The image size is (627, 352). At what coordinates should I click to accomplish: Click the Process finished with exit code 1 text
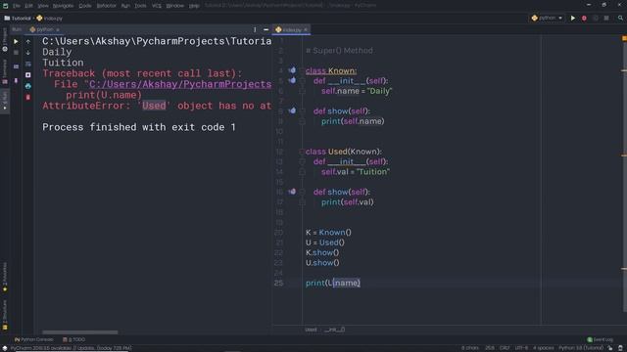tap(139, 127)
